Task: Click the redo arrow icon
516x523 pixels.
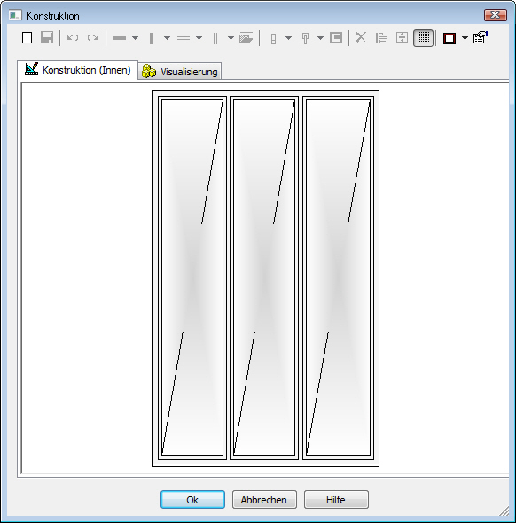Action: [x=93, y=38]
